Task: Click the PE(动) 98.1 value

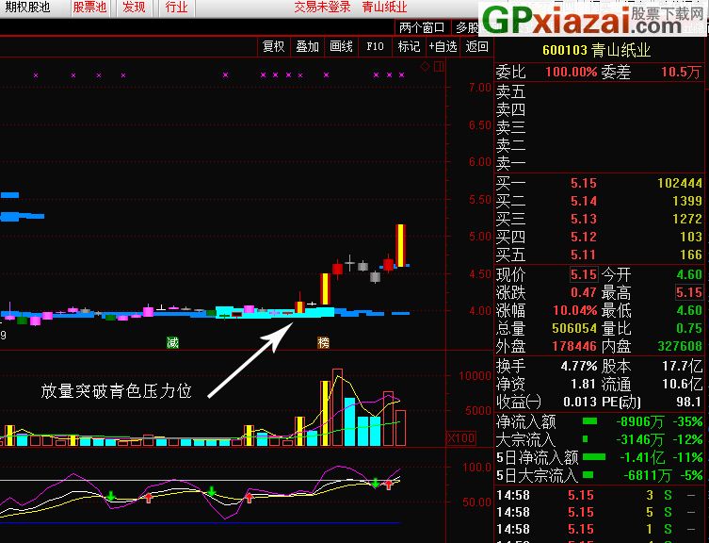Action: pos(688,402)
